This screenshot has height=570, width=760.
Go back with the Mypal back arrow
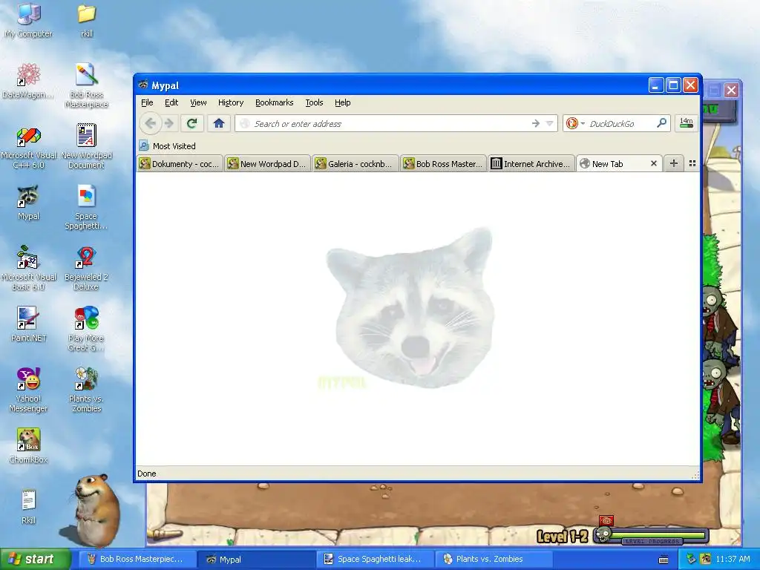click(x=150, y=124)
